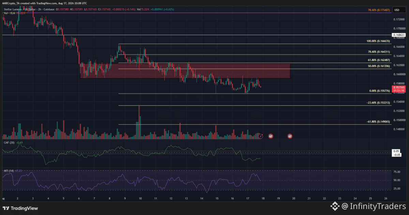The height and width of the screenshot is (215, 409).
Task: Open the US flag event icon above dates 19-20
Action: (x=290, y=136)
